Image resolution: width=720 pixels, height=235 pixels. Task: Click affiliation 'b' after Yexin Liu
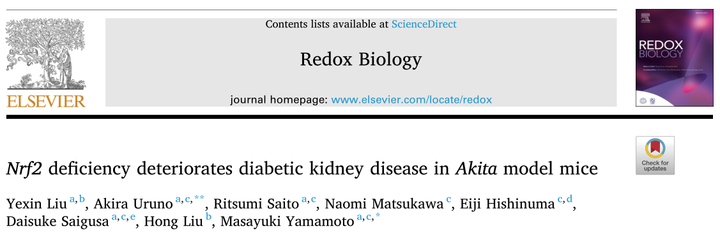click(82, 199)
